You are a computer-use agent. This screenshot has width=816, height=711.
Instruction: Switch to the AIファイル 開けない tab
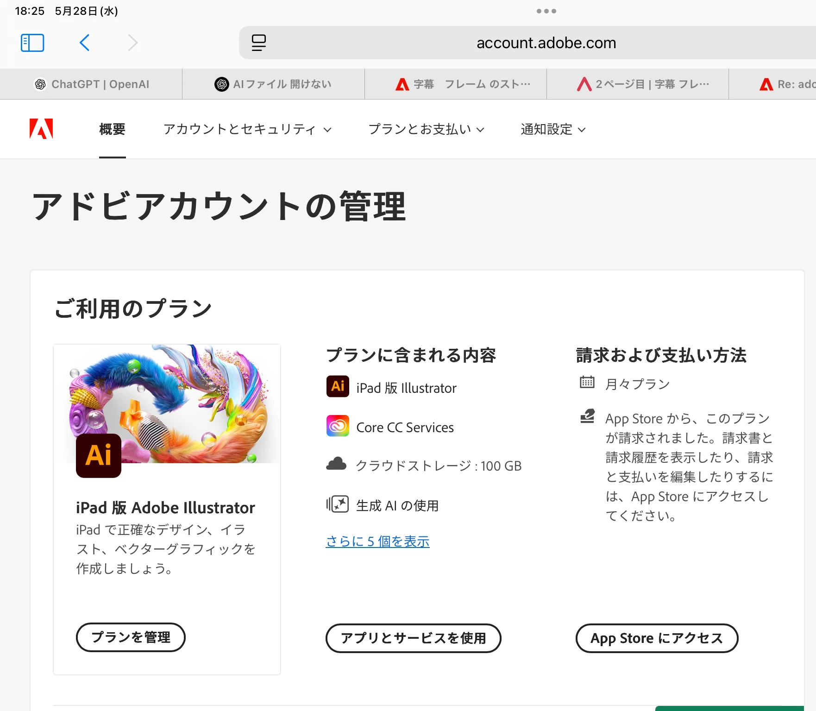pos(273,84)
